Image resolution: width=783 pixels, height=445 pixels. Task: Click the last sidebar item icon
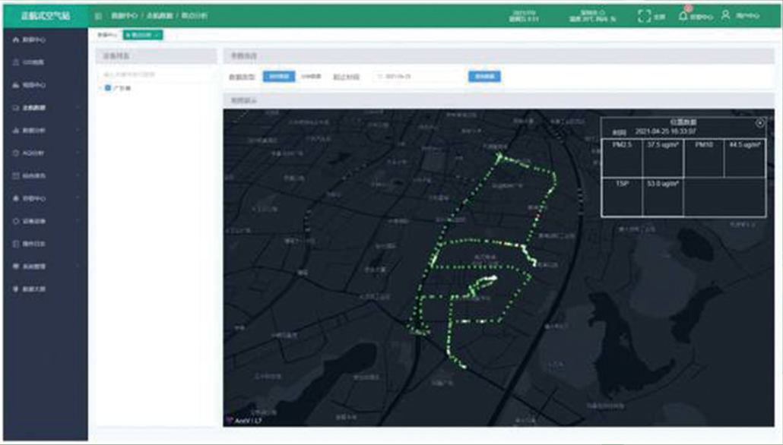pos(16,289)
